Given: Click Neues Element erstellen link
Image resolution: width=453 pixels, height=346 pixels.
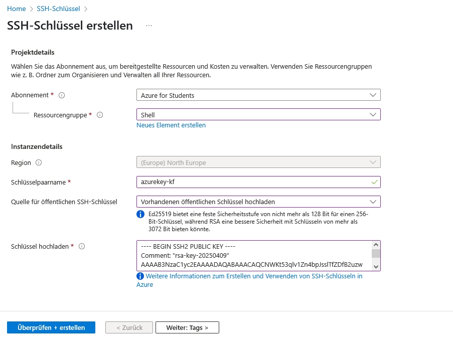Looking at the screenshot, I should [171, 125].
